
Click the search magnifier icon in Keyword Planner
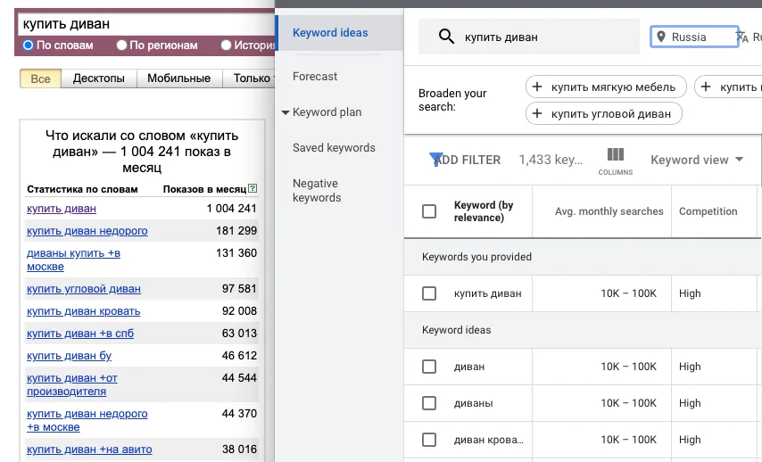click(x=446, y=37)
